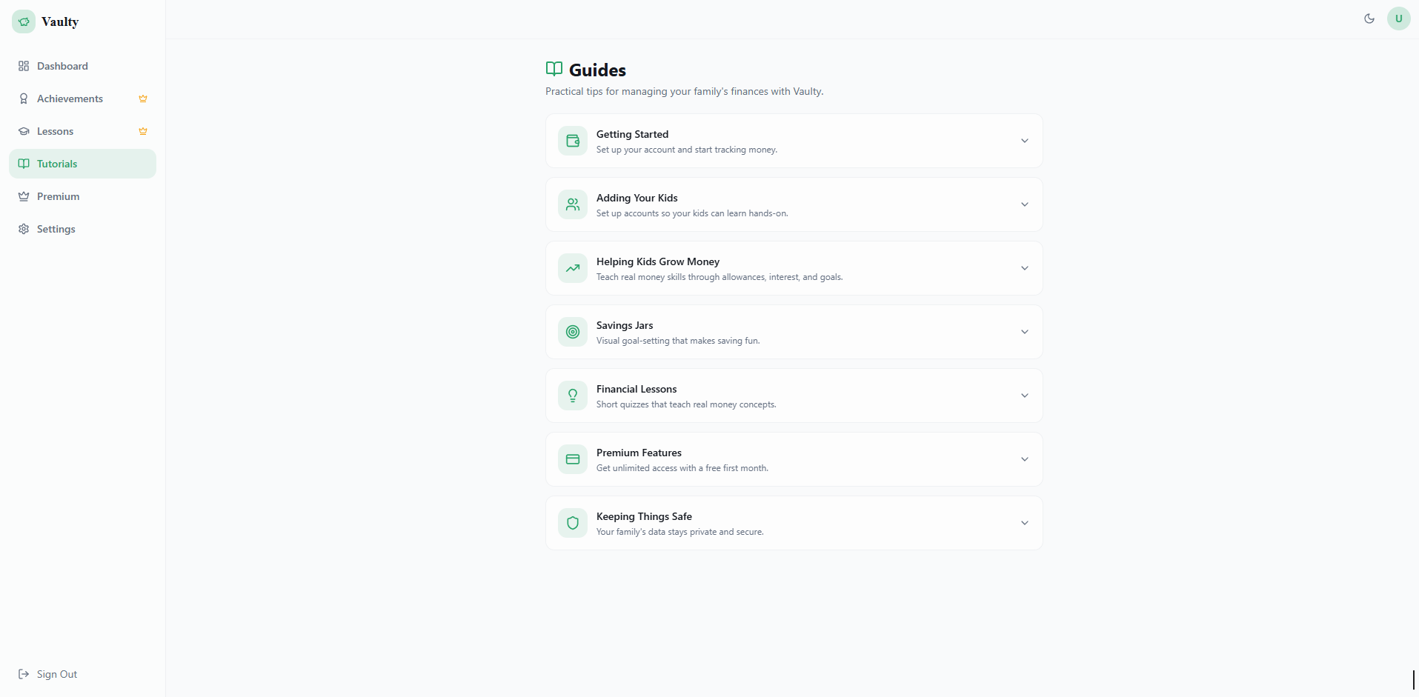
Task: Expand the Getting Started guide
Action: pos(1025,140)
